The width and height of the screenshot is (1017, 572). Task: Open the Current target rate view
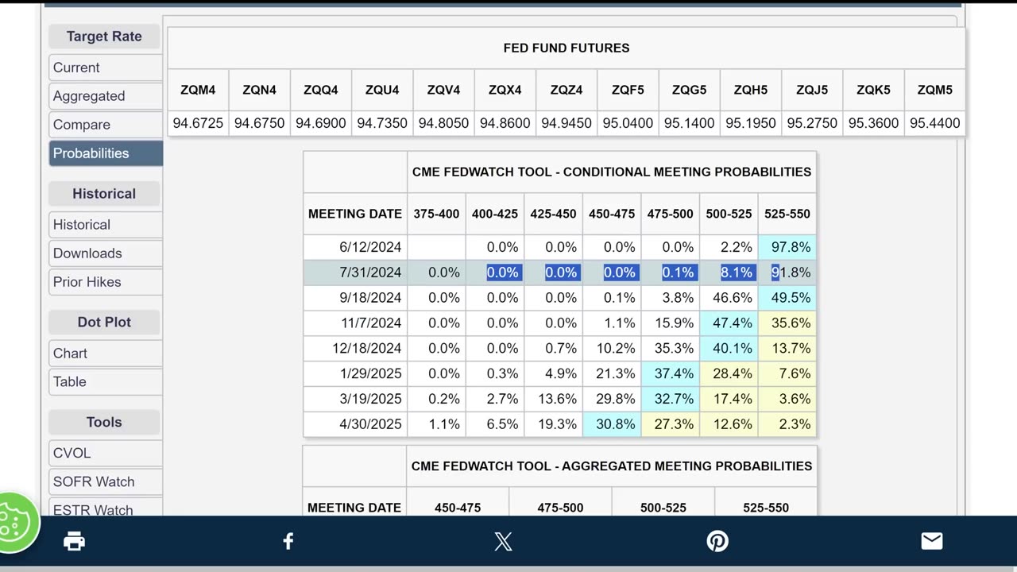(x=106, y=68)
